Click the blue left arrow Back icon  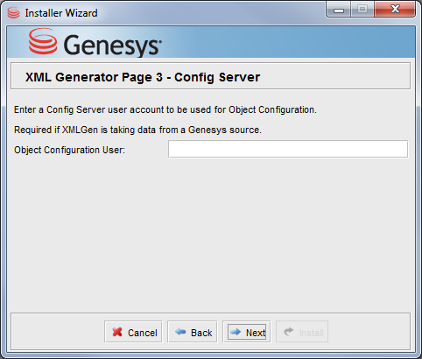(x=180, y=332)
